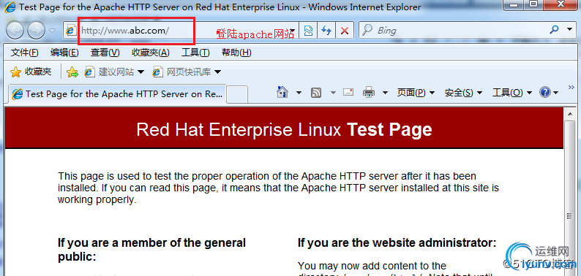Viewport: 581px width, 276px height.
Task: Click the browser Back arrow button
Action: pyautogui.click(x=15, y=31)
